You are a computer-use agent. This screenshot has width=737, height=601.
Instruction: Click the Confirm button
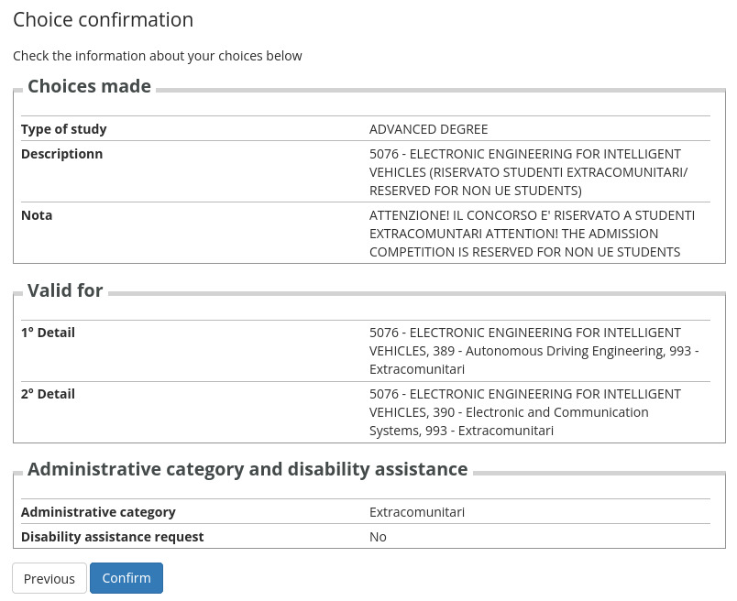[x=126, y=578]
